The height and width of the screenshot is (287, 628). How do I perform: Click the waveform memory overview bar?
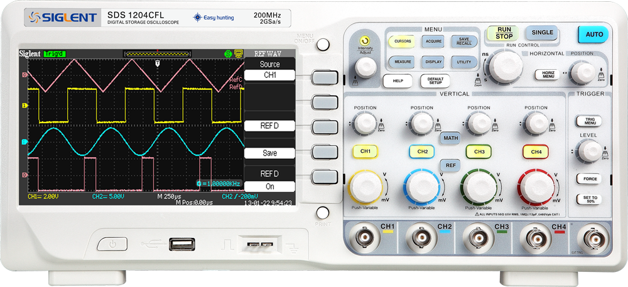point(158,53)
